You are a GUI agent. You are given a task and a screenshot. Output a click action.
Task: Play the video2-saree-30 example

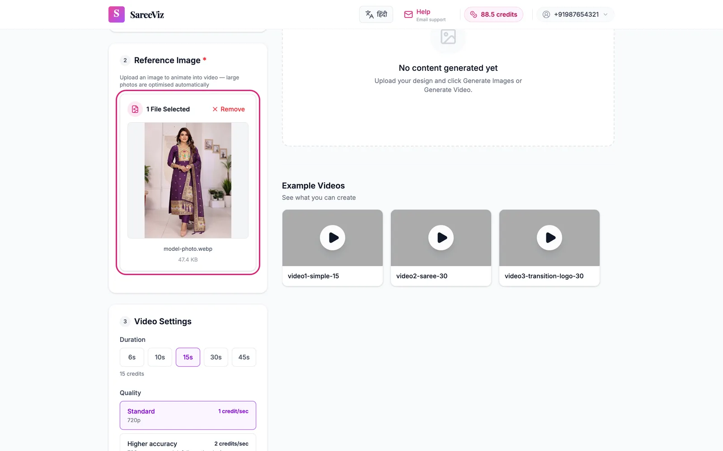(441, 238)
